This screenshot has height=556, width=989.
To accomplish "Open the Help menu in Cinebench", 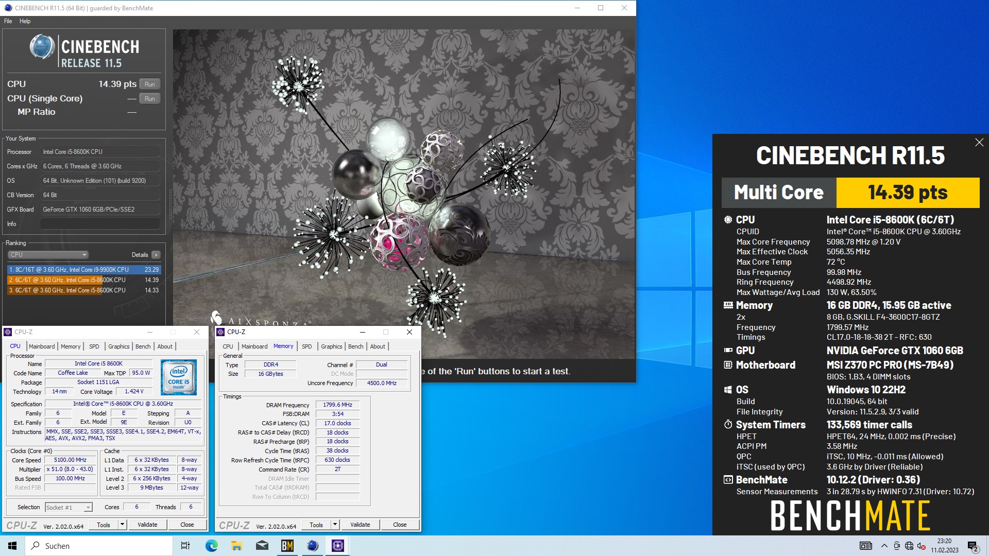I will (x=25, y=21).
